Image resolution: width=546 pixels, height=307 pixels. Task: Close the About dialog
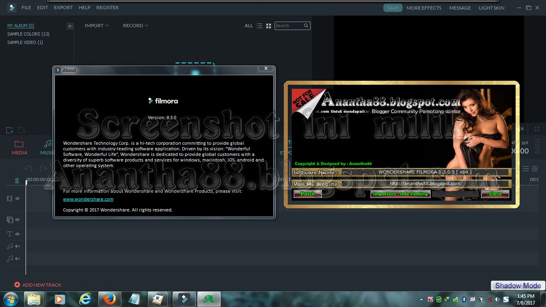(x=266, y=69)
